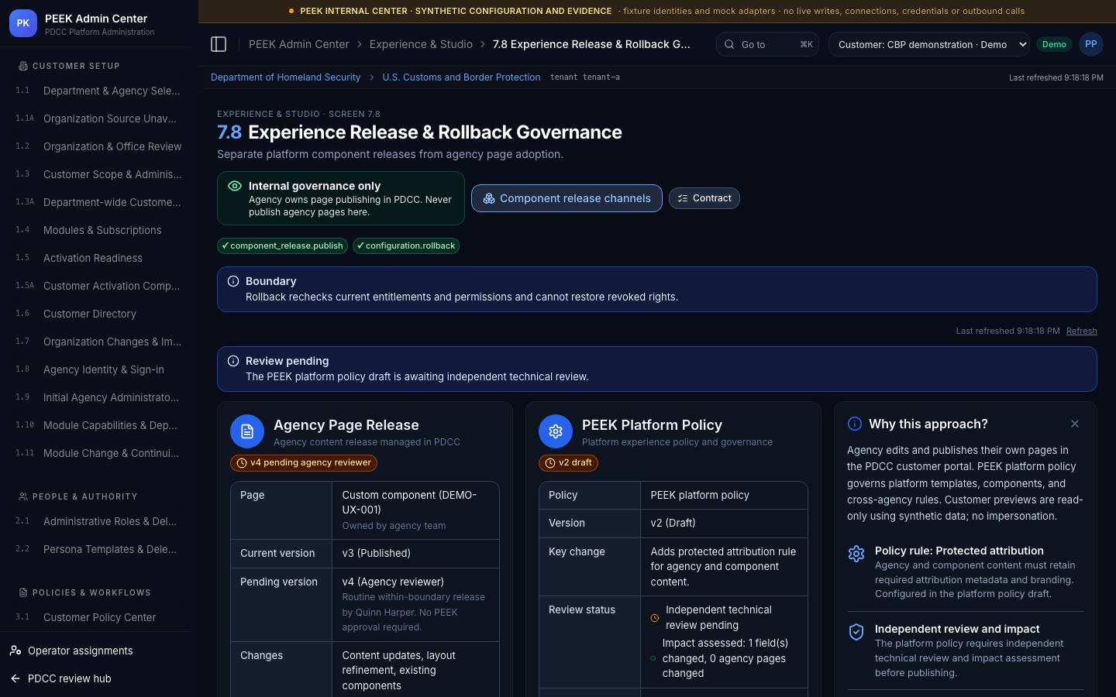Click the component_release.publish permission chip
Image resolution: width=1116 pixels, height=697 pixels.
click(x=282, y=245)
